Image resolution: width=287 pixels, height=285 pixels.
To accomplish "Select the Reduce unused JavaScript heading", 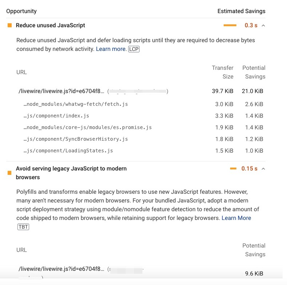I will pos(50,25).
